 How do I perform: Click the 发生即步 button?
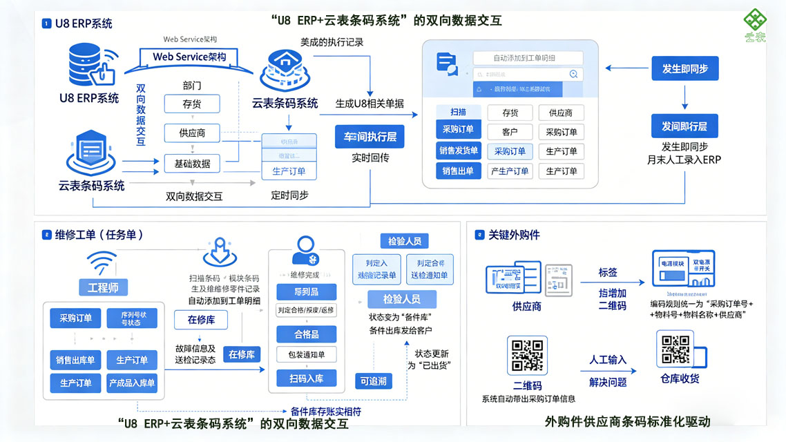point(684,68)
